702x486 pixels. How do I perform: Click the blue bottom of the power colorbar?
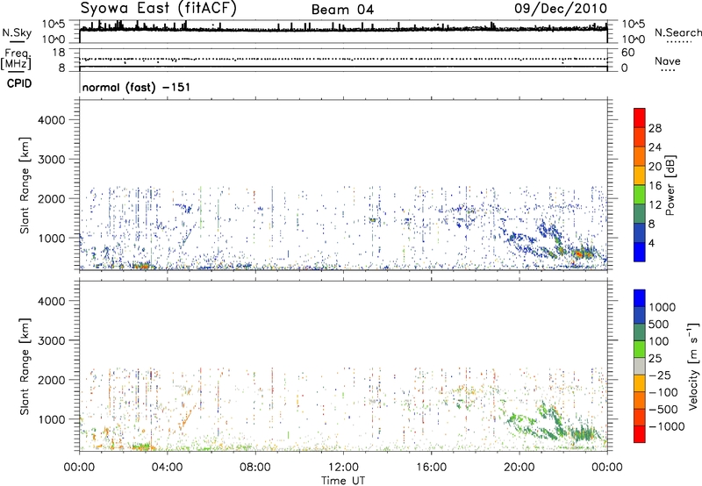[x=640, y=253]
